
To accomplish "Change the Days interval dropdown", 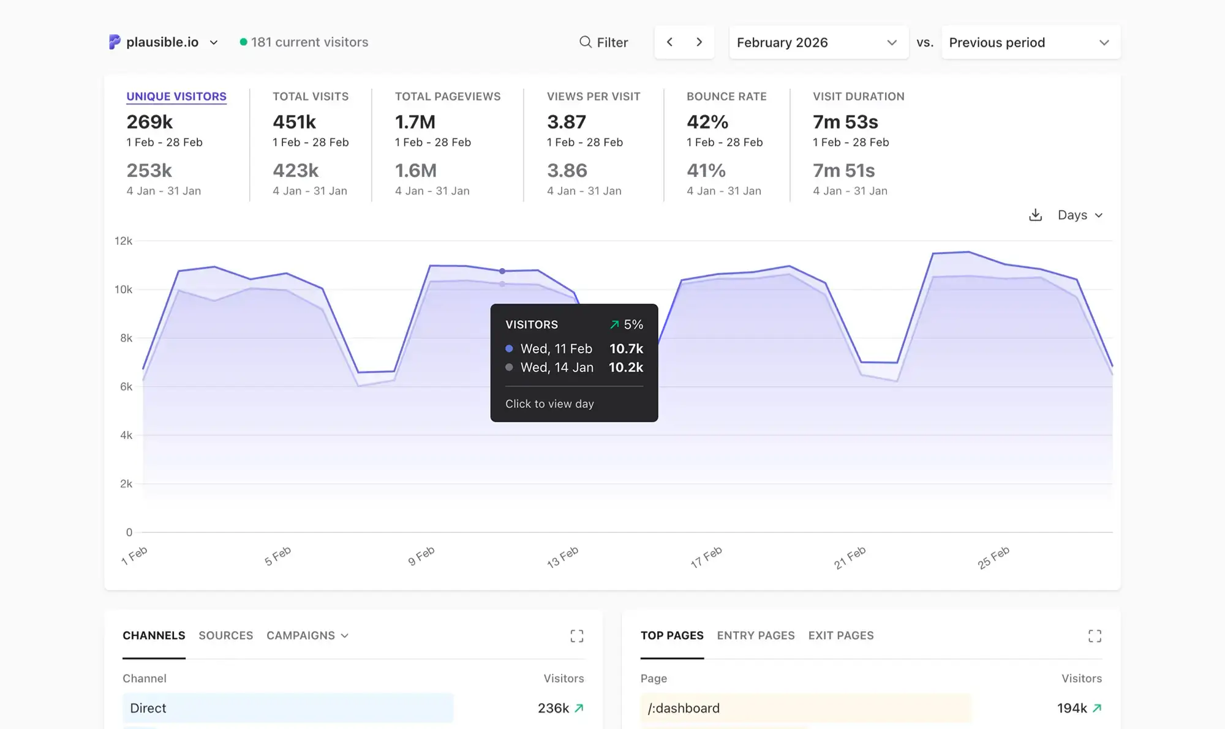I will [1080, 215].
